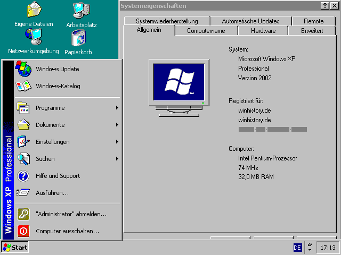Image resolution: width=341 pixels, height=255 pixels.
Task: Open the Netzwerkumgebung desktop icon
Action: [x=33, y=37]
